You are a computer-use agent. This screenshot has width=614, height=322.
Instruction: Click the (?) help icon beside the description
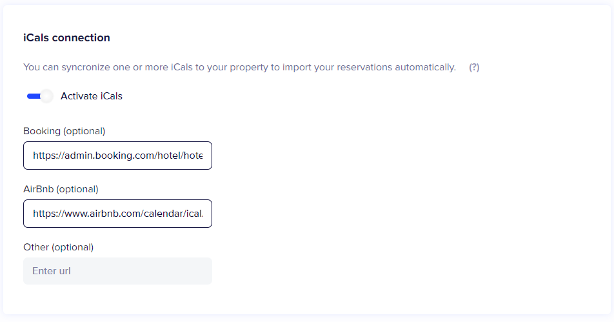(x=474, y=67)
